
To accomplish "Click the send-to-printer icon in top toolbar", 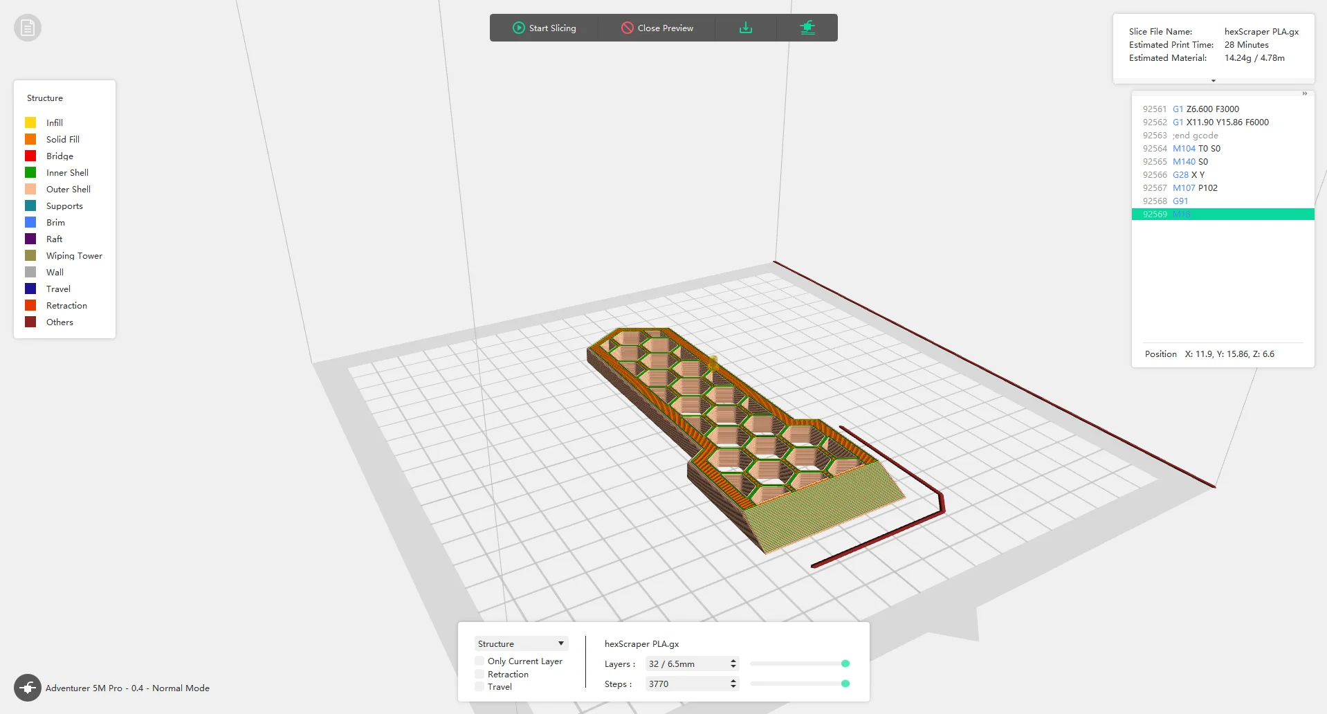I will [x=807, y=28].
